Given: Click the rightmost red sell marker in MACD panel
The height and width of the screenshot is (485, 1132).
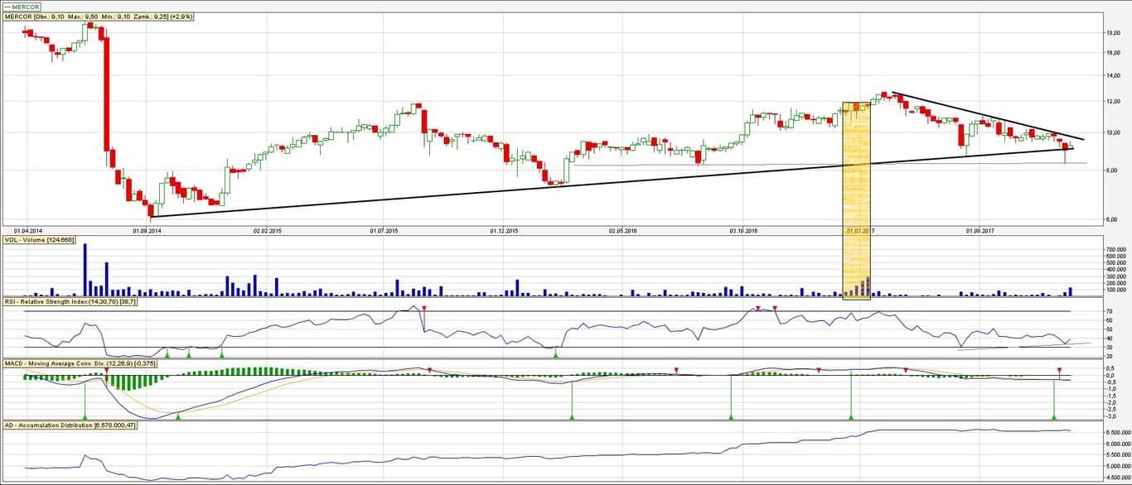Looking at the screenshot, I should tap(1059, 369).
